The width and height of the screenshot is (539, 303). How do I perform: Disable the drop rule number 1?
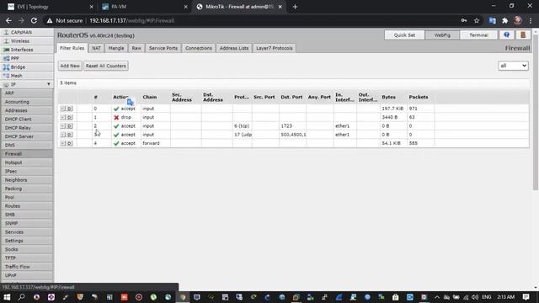(x=70, y=117)
